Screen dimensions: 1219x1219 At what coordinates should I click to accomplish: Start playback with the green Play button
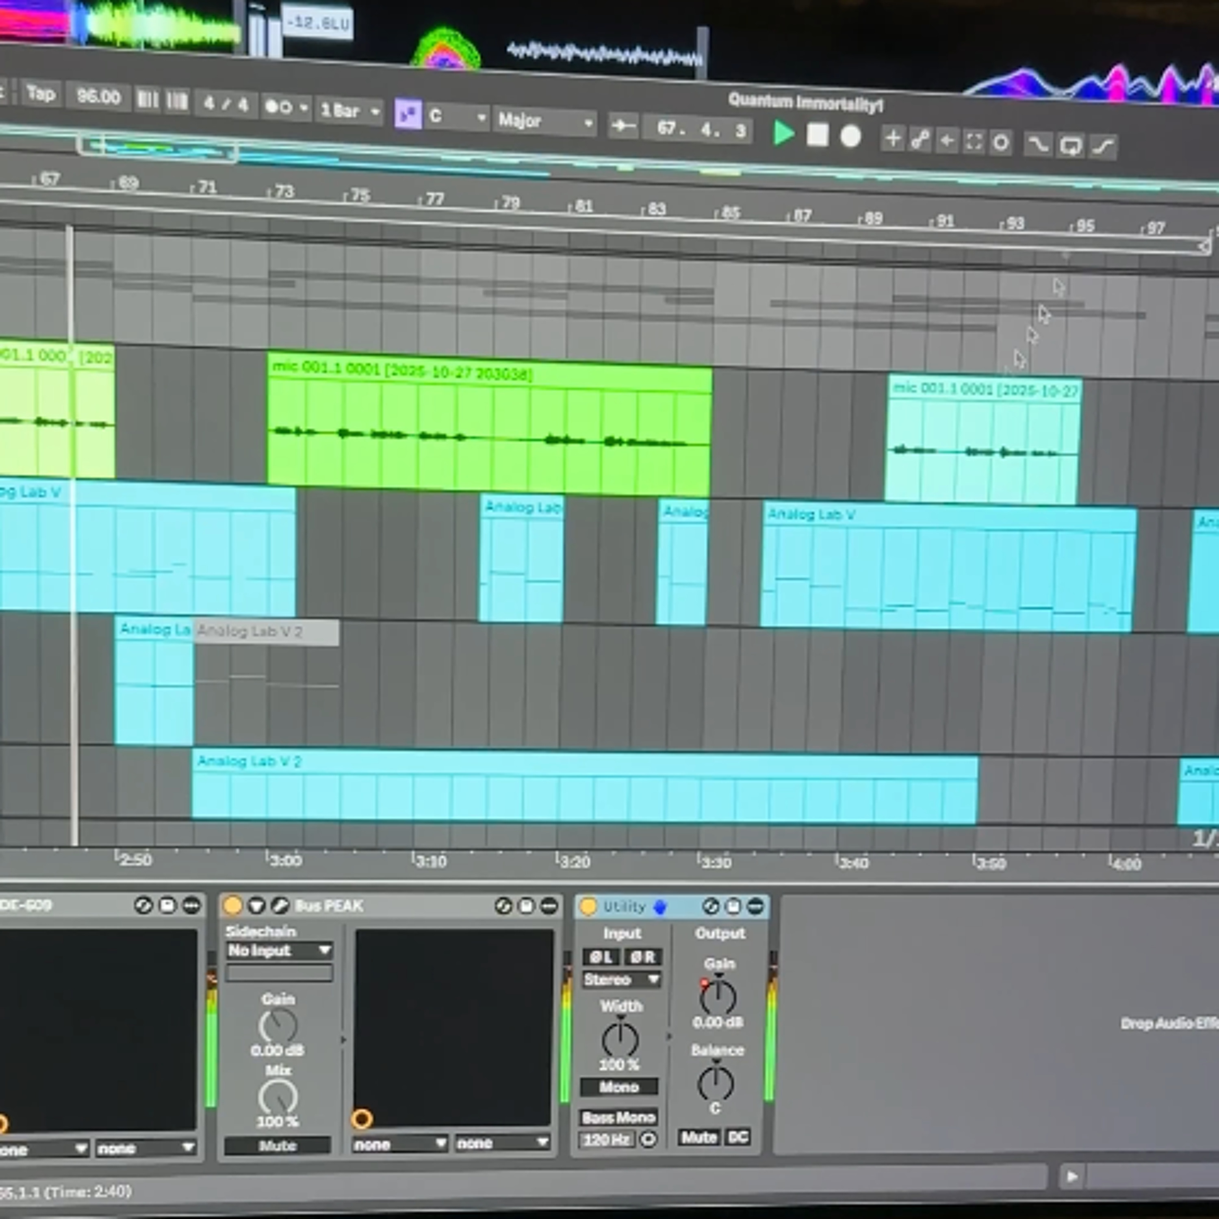click(783, 133)
